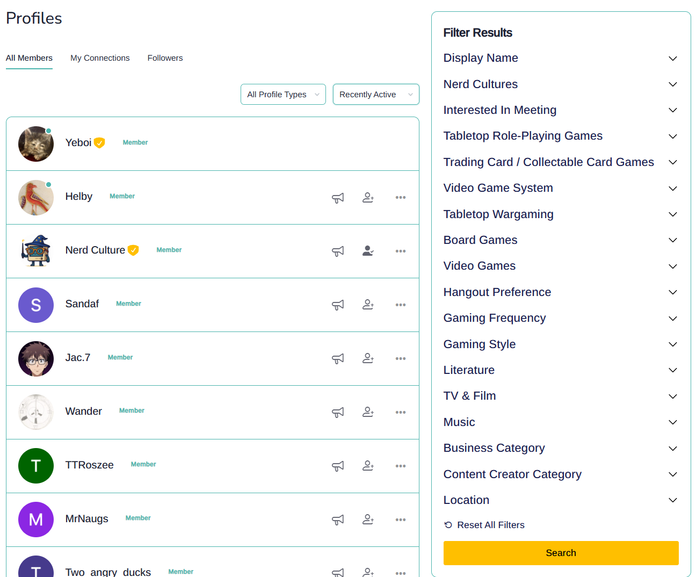Open Yeboi's profile name link
Image resolution: width=696 pixels, height=577 pixels.
coord(78,143)
